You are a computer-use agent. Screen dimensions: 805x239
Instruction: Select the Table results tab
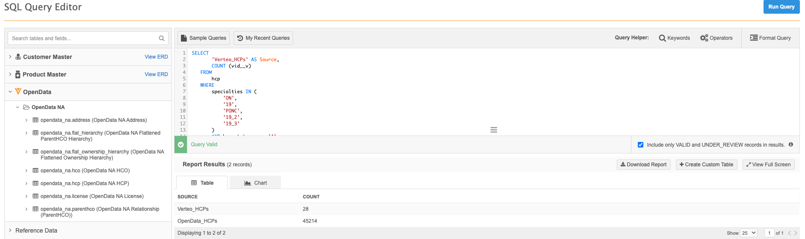pos(202,183)
